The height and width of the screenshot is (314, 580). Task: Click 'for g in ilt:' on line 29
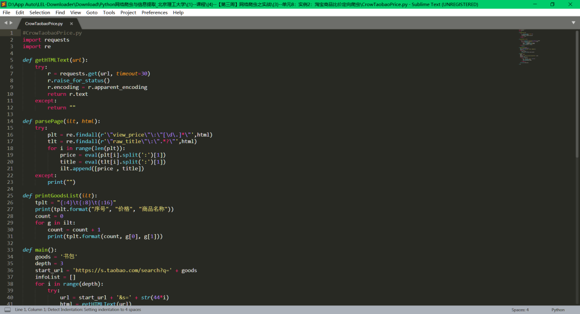pos(55,223)
